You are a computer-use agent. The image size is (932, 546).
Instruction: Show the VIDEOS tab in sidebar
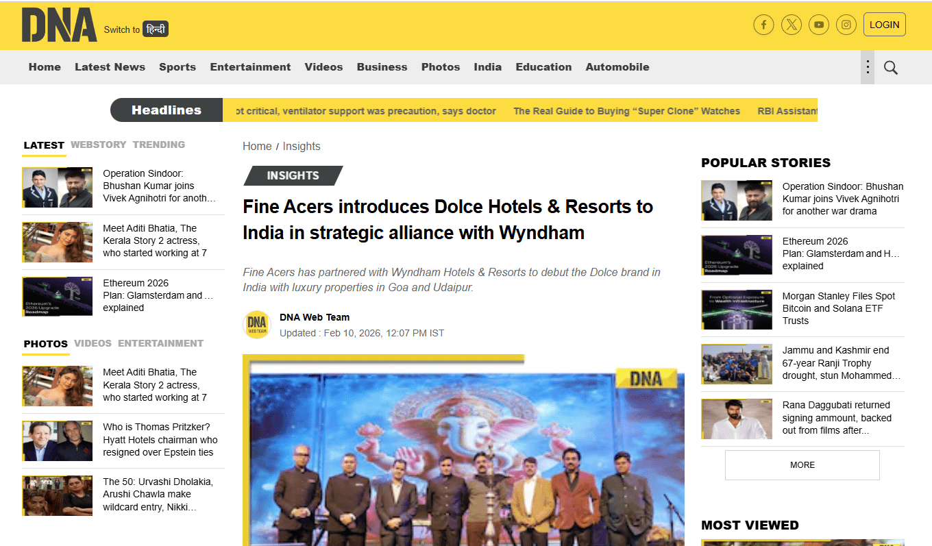pos(93,343)
